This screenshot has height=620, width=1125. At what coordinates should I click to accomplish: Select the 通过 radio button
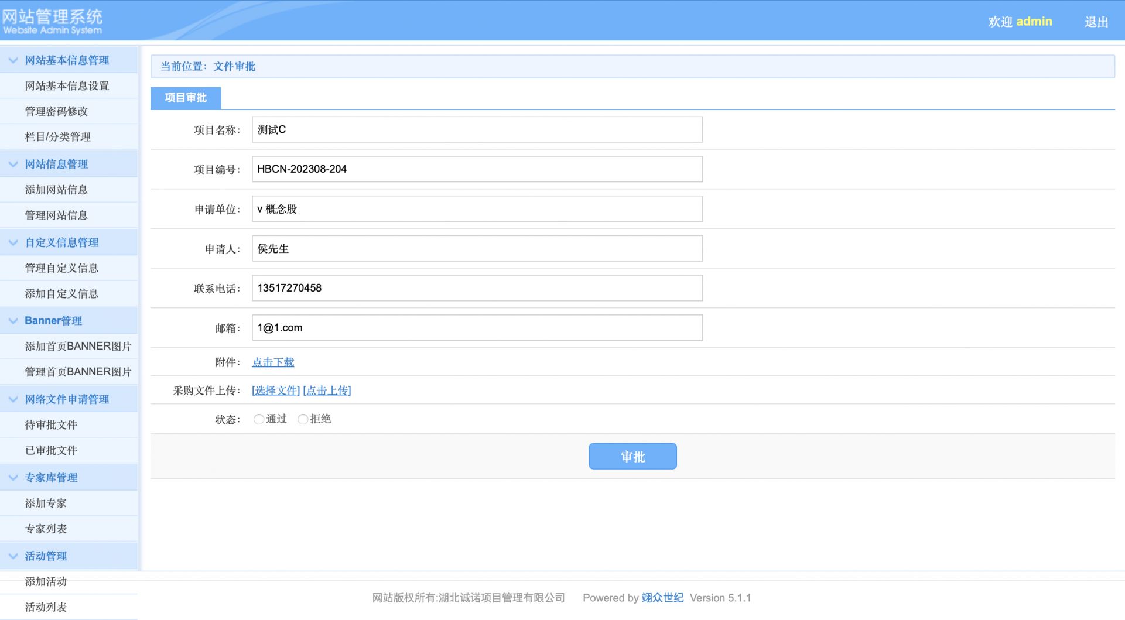click(x=258, y=419)
